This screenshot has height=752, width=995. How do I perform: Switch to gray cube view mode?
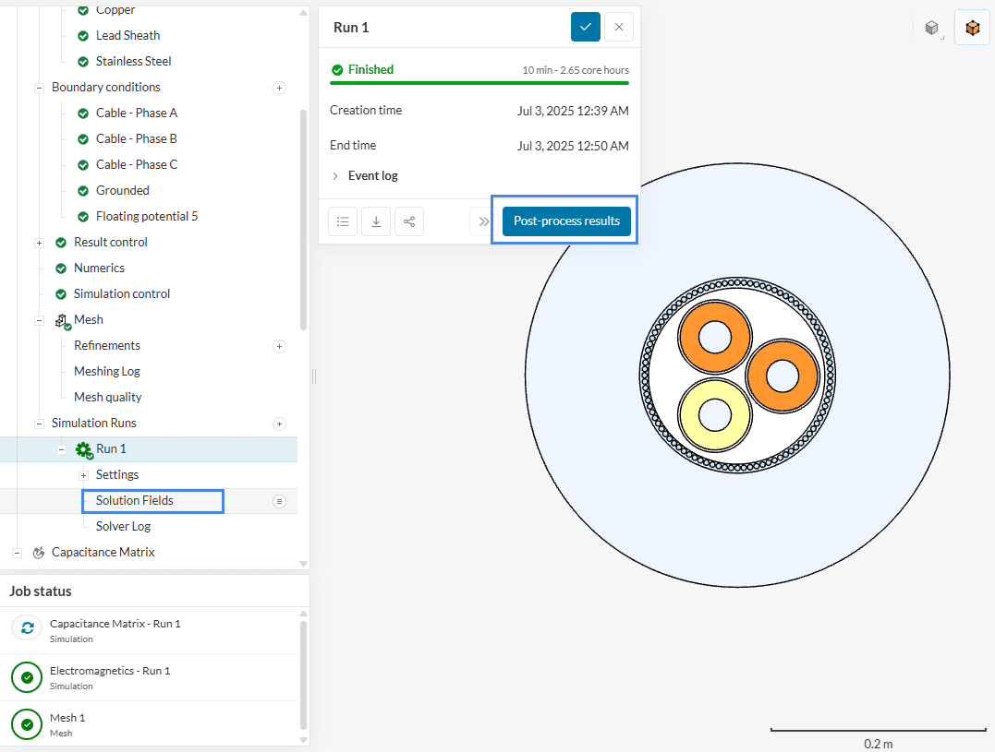coord(932,29)
